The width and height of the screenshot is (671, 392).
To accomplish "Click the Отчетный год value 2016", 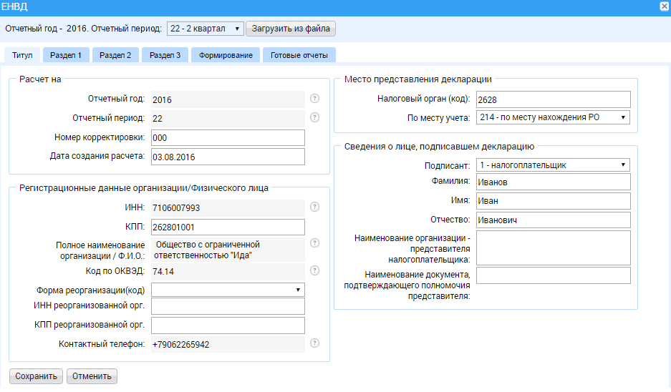I will coord(162,99).
